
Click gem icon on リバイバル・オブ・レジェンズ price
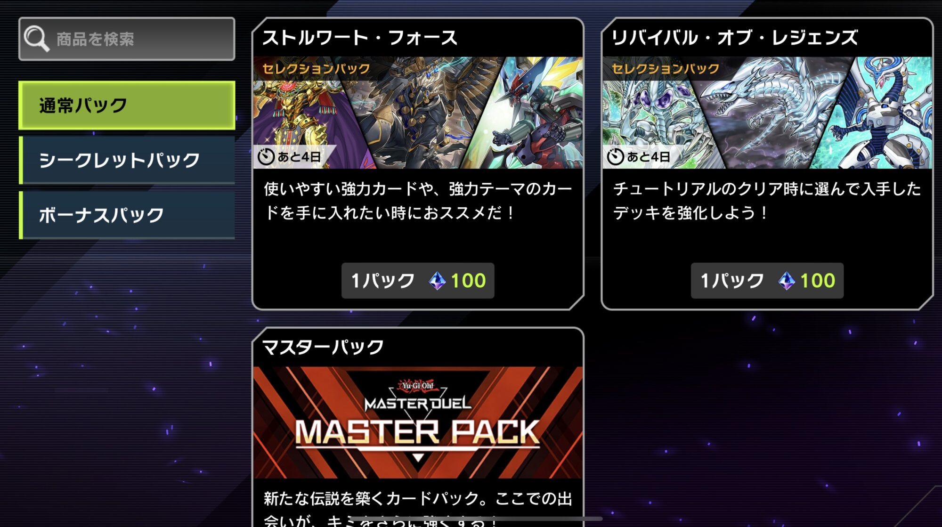tap(787, 281)
